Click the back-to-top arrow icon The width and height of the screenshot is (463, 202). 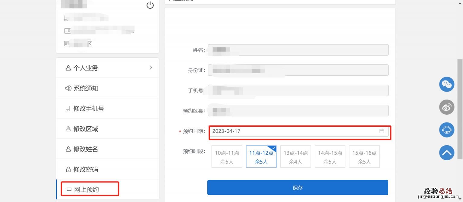(446, 152)
